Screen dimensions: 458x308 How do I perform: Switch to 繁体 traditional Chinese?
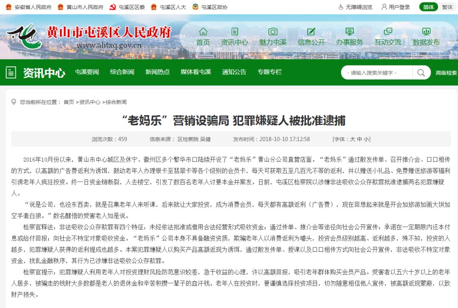pos(447,7)
